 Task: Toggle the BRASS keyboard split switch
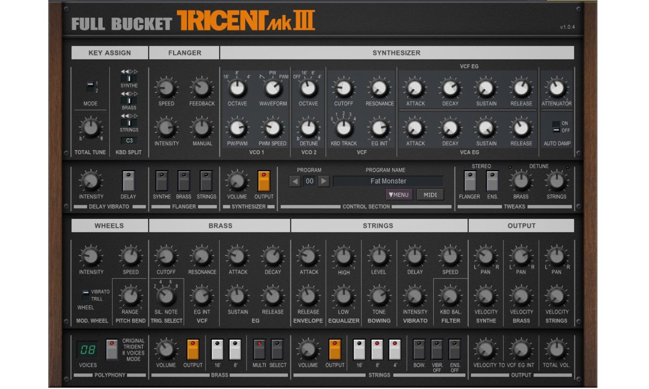[129, 100]
